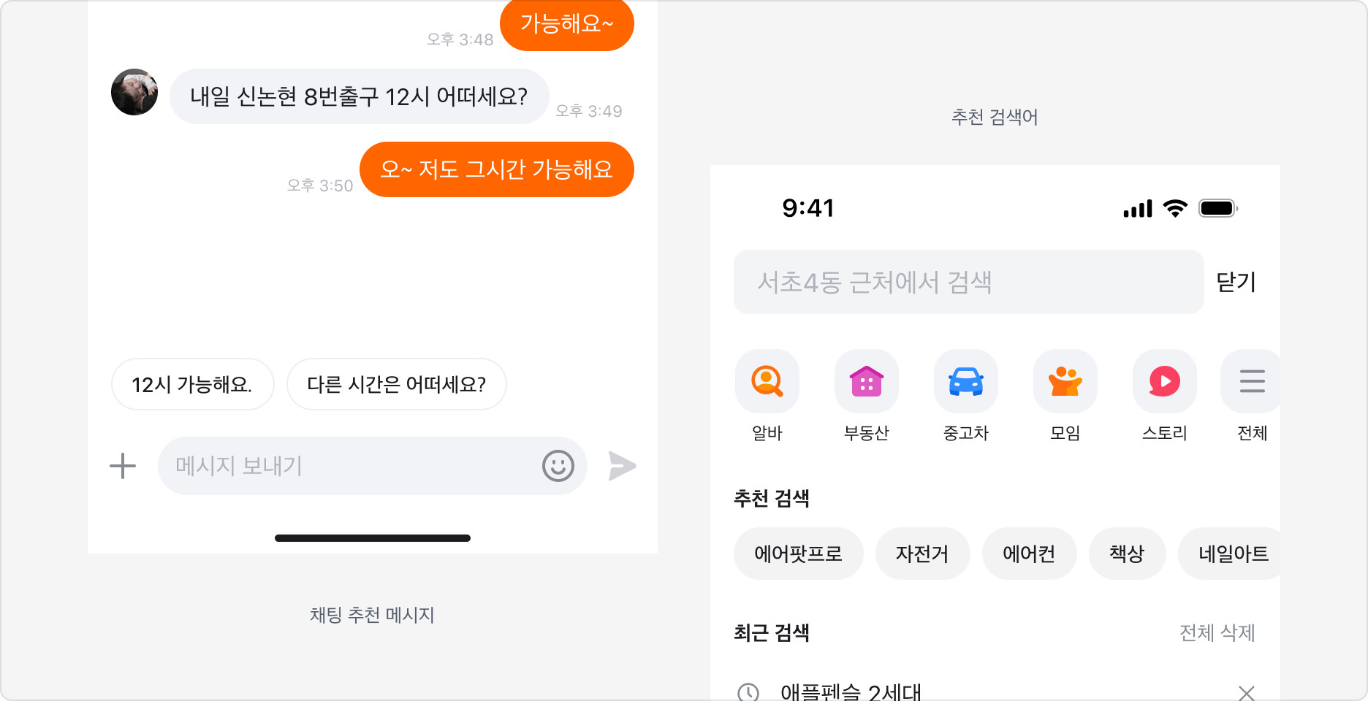
Task: Open the emoji picker in the chat input
Action: pyautogui.click(x=559, y=466)
